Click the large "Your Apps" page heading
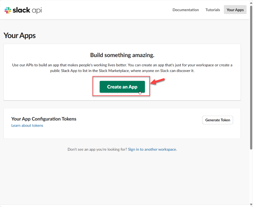253x207 pixels. pos(20,36)
